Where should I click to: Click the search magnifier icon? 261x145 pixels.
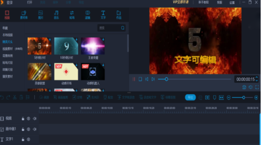[x=122, y=28]
